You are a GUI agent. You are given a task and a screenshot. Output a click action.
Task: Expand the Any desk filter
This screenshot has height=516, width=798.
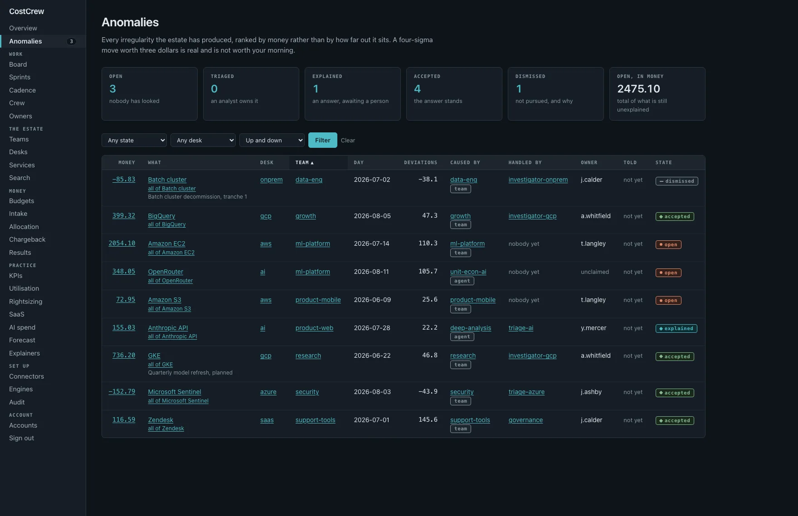pos(203,140)
